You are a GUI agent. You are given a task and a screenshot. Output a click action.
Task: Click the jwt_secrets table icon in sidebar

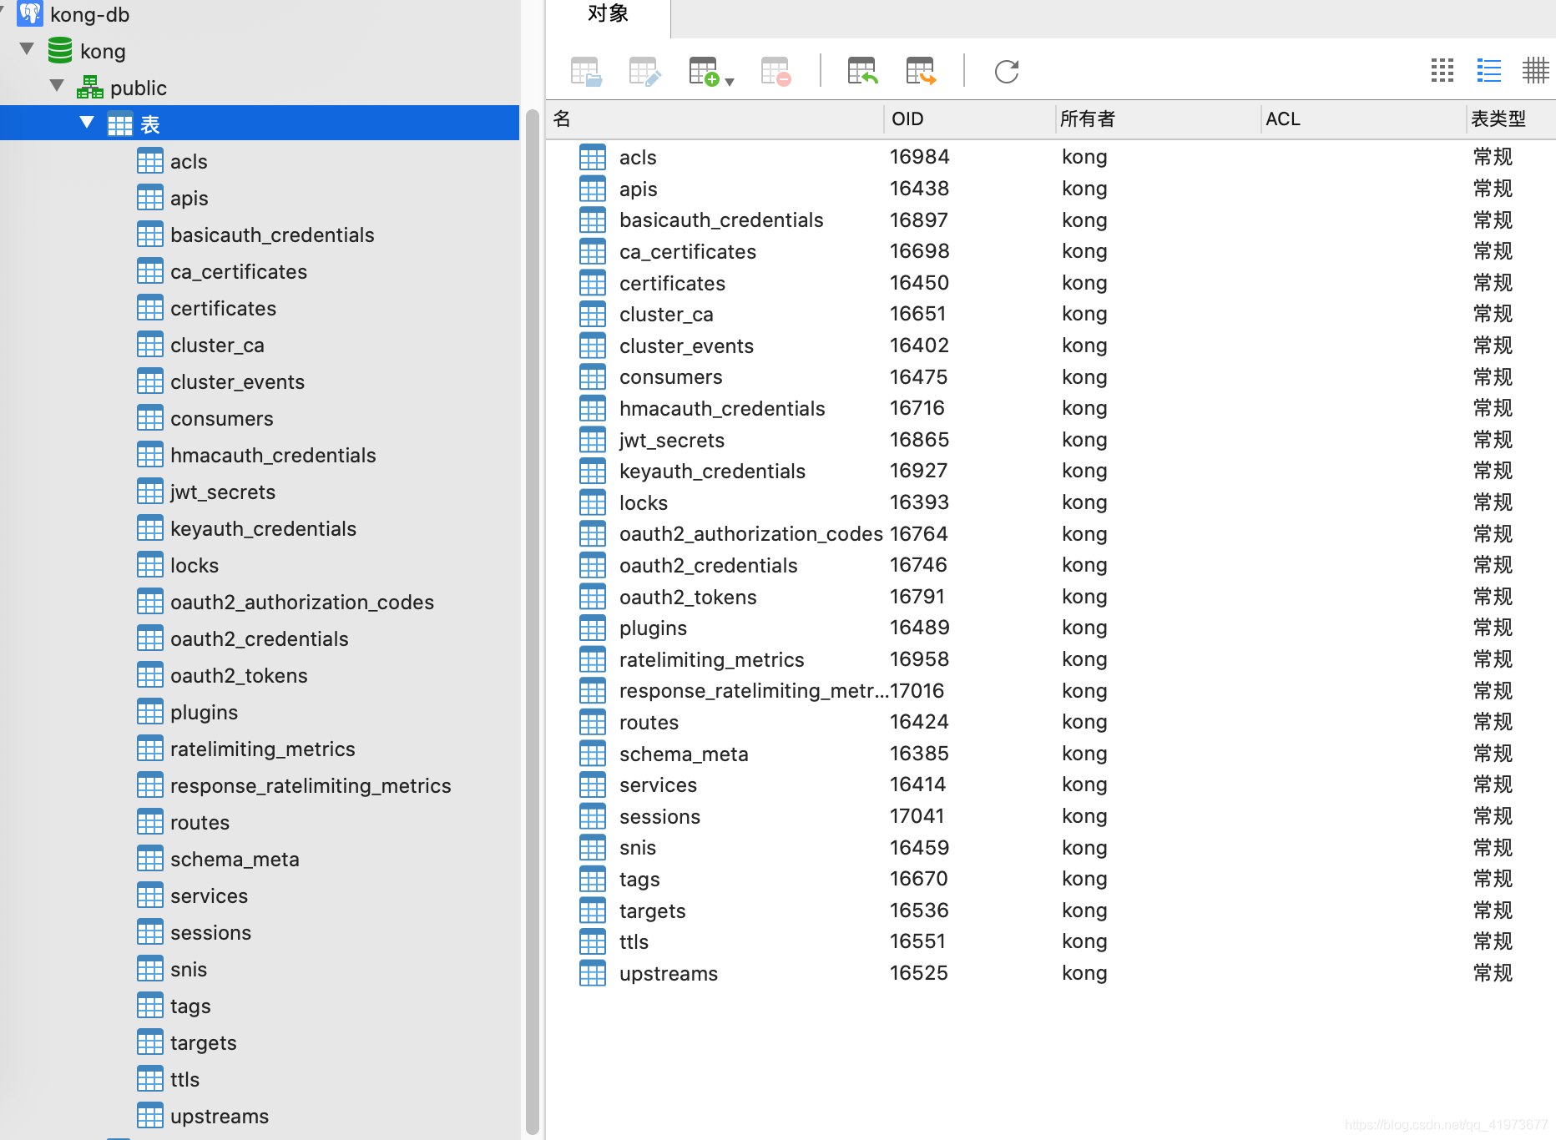coord(150,492)
